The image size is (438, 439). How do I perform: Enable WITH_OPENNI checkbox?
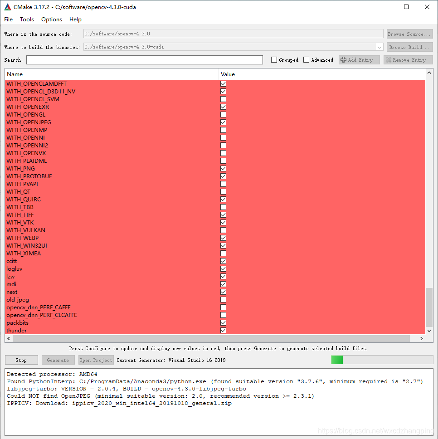click(x=224, y=137)
